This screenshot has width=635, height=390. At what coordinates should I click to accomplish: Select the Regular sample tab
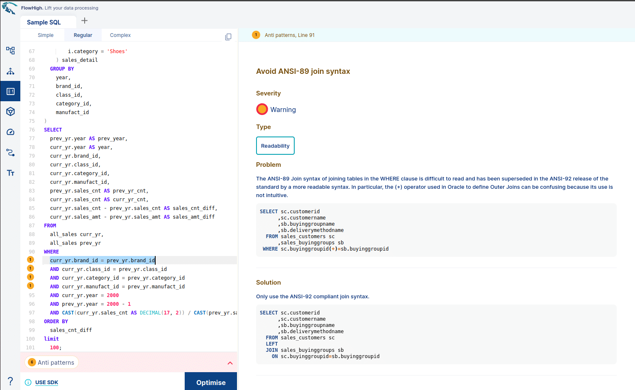[83, 35]
